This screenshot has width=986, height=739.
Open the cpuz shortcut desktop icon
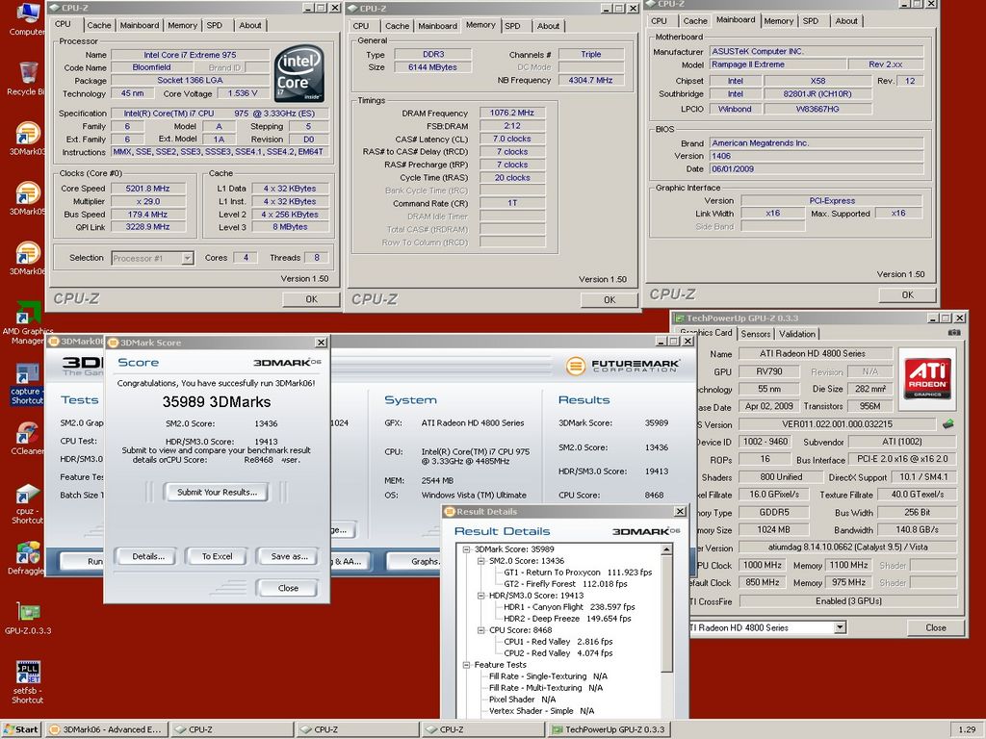[x=27, y=502]
